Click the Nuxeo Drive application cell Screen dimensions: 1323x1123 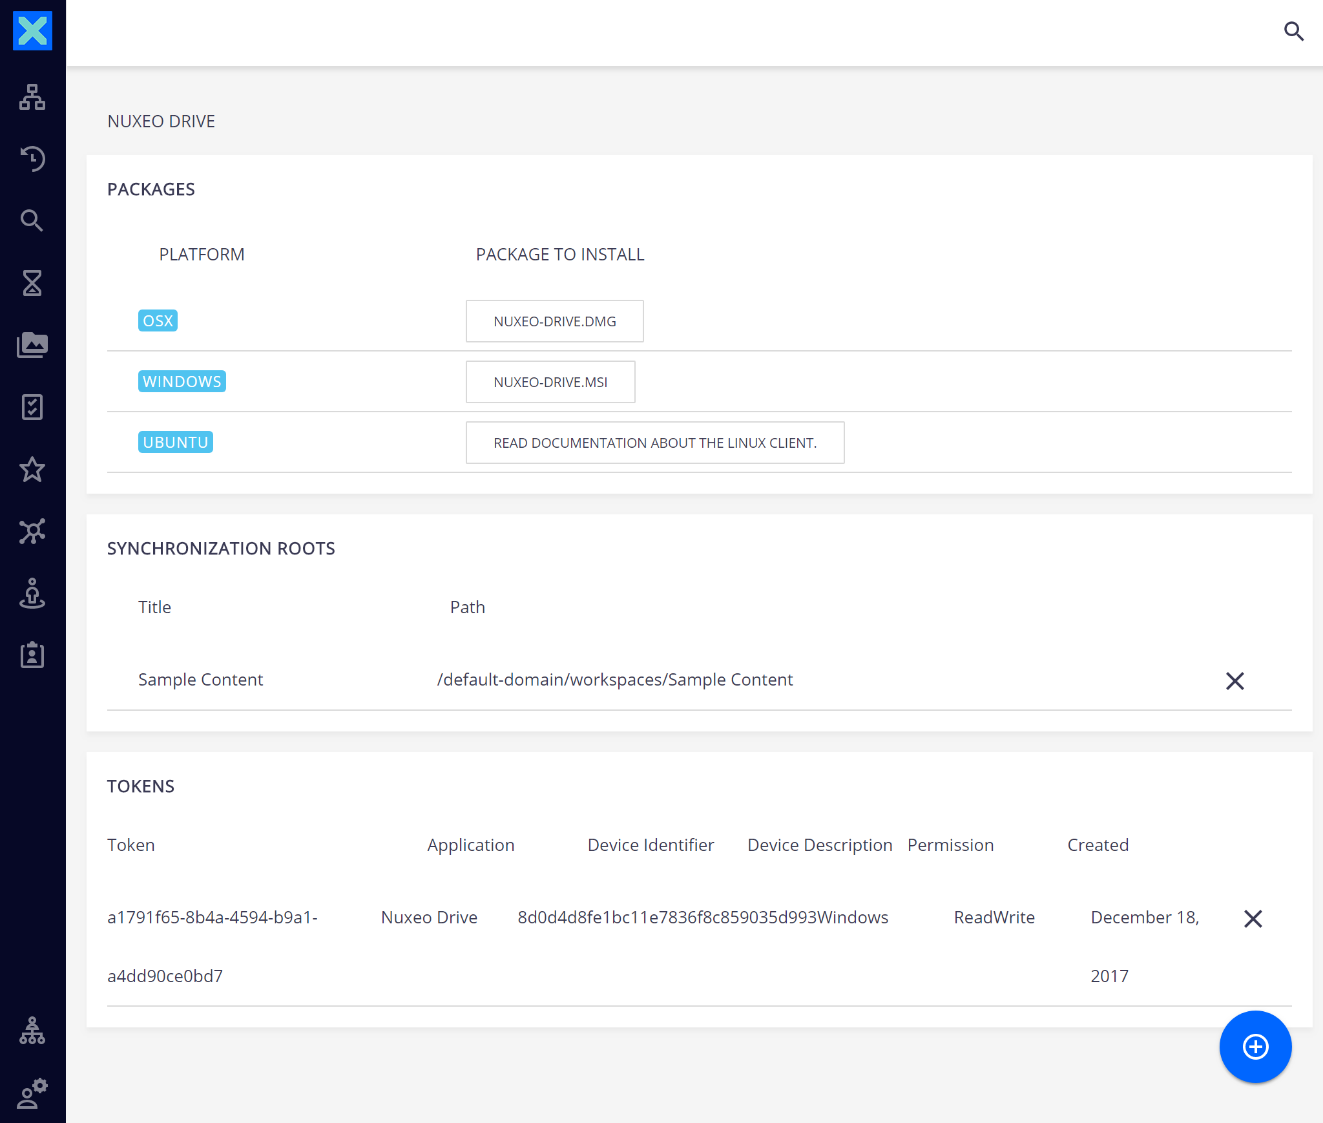pos(429,918)
